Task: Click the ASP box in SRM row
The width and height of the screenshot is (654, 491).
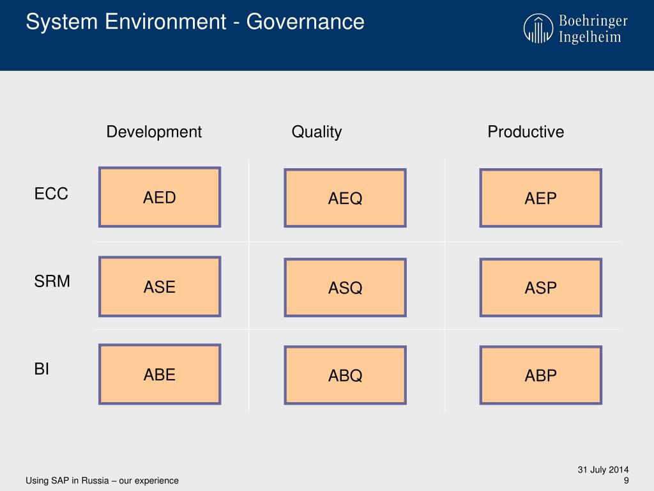Action: tap(540, 287)
